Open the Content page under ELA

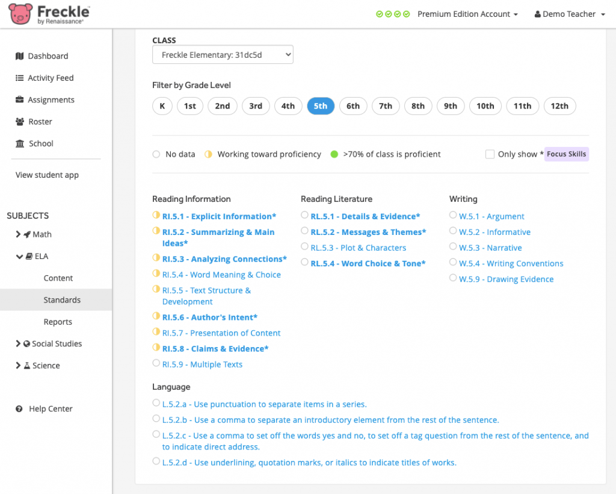coord(58,278)
